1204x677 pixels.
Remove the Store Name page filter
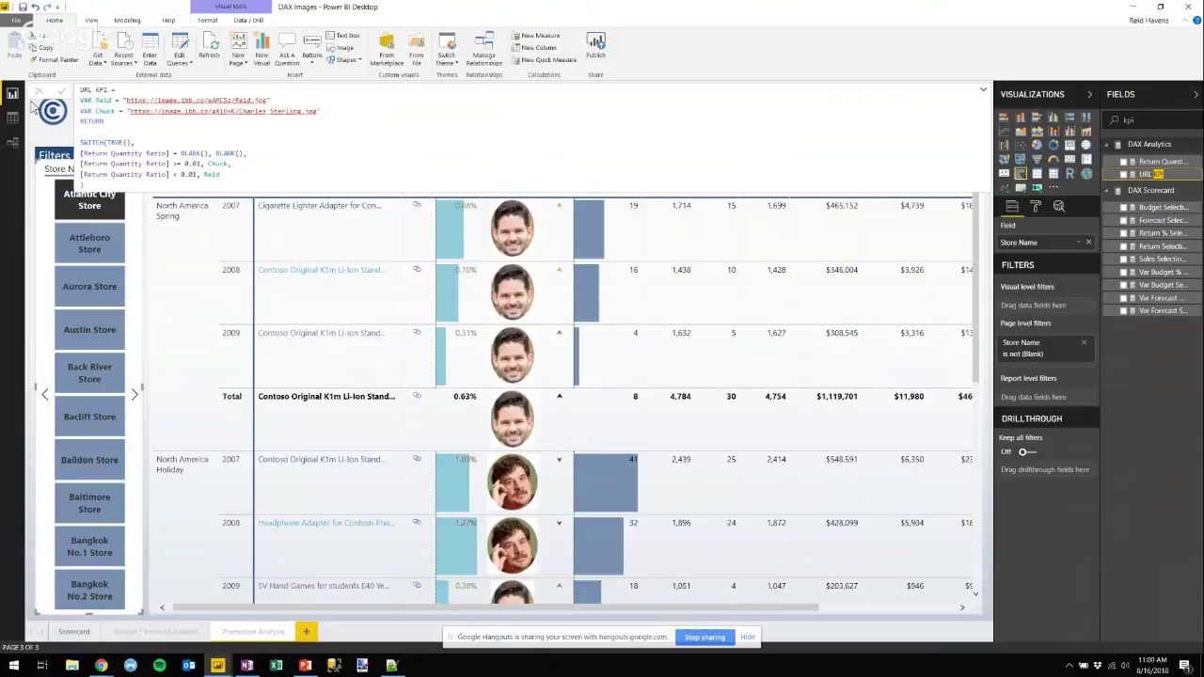1084,343
